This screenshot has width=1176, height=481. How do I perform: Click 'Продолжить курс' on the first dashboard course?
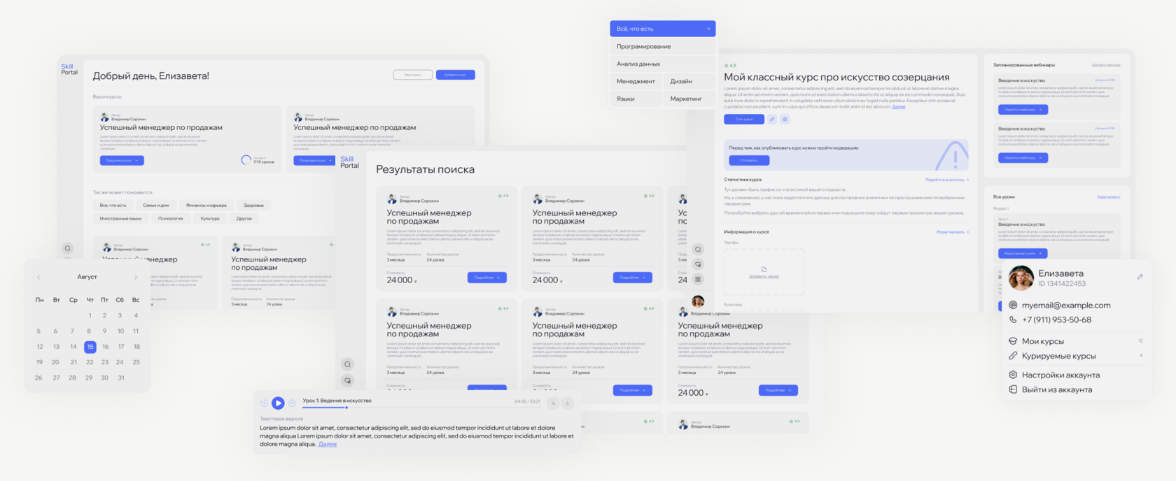122,160
